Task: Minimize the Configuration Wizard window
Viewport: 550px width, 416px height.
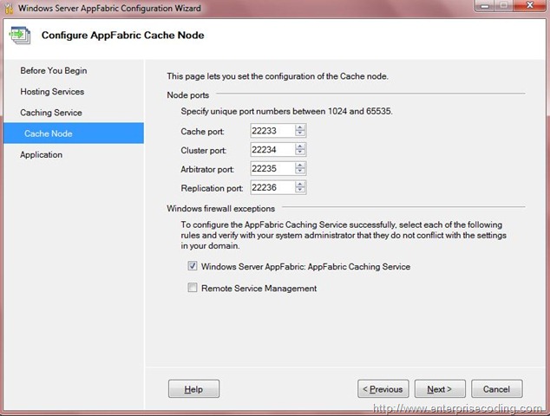Action: click(x=485, y=5)
